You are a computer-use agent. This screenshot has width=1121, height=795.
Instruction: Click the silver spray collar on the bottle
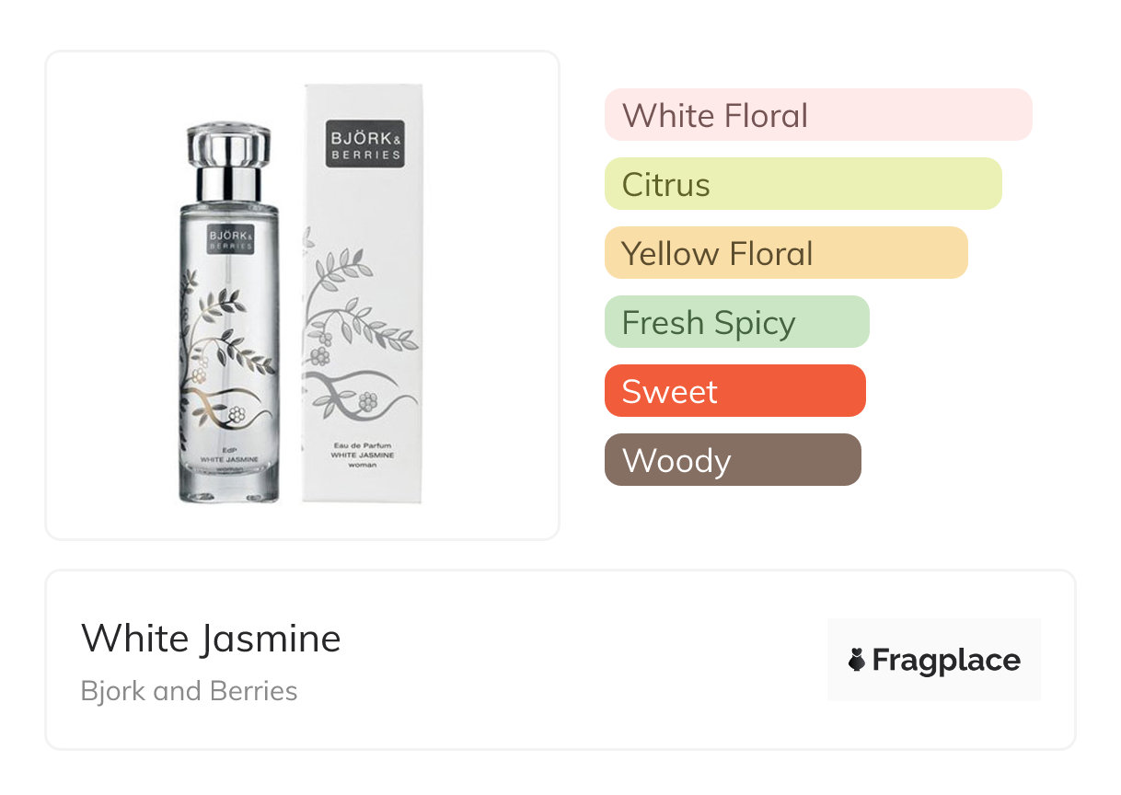(x=228, y=183)
